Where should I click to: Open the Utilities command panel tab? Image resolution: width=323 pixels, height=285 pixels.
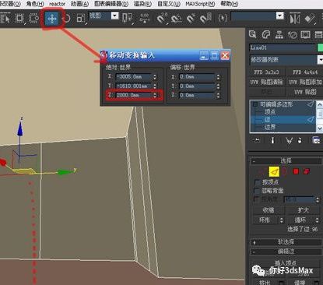pyautogui.click(x=318, y=34)
